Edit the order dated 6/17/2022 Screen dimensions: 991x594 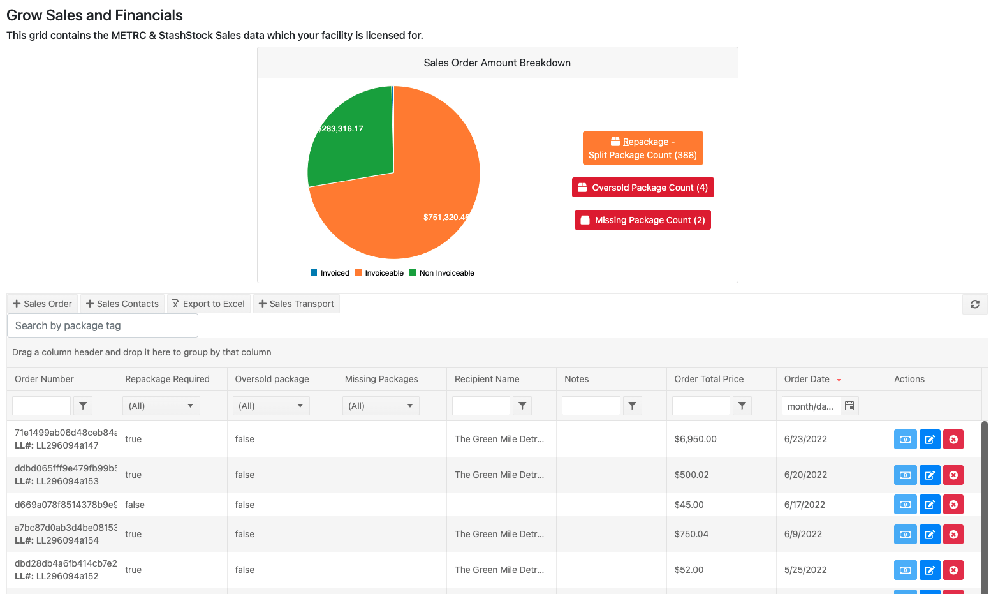pos(930,505)
